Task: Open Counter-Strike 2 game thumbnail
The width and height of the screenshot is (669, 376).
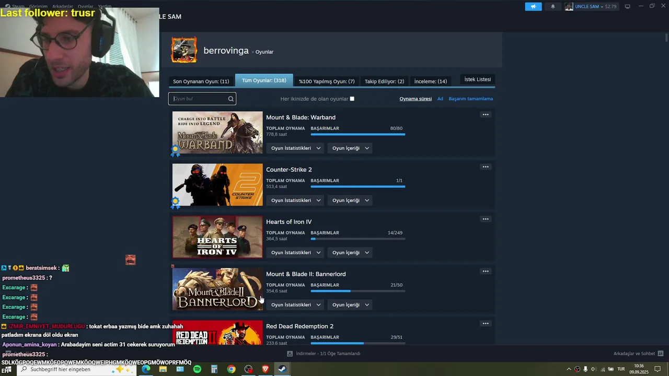Action: (217, 184)
